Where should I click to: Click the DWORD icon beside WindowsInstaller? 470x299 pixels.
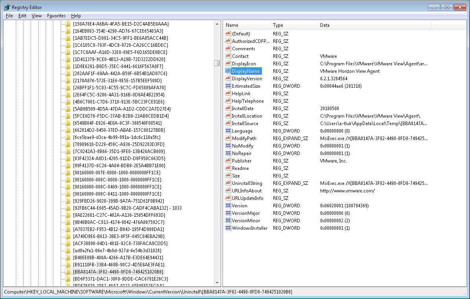[228, 228]
